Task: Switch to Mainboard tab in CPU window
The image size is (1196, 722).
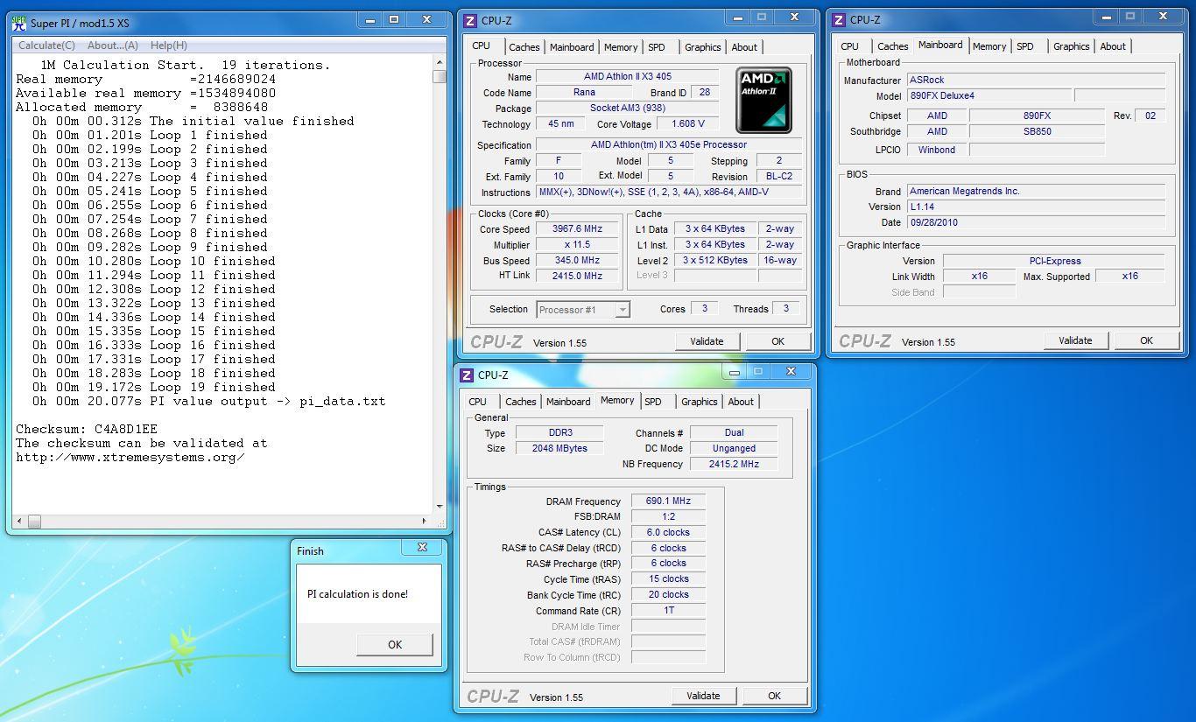Action: coord(572,47)
